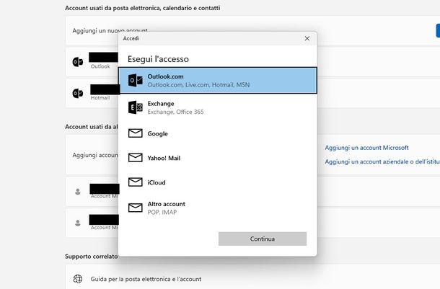Pick the Yahoo! Mail account option

pos(218,158)
